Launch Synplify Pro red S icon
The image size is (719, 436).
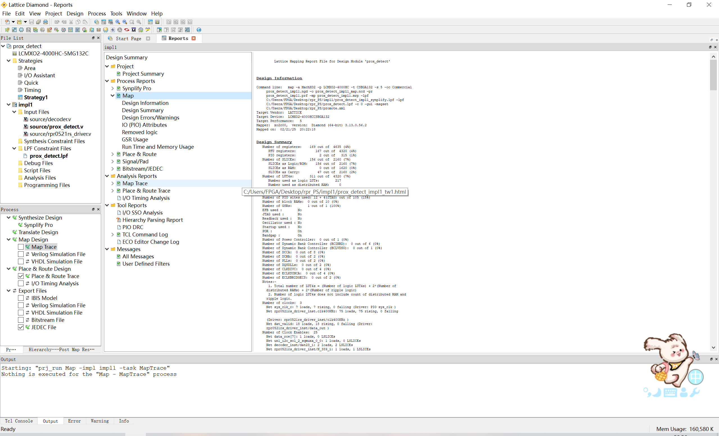coord(127,30)
